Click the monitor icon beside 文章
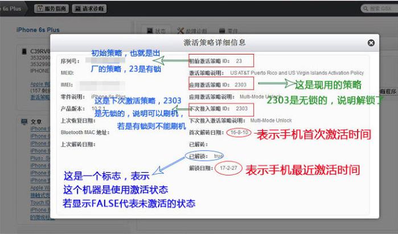Screen dimensions: 398x234 coord(24,122)
